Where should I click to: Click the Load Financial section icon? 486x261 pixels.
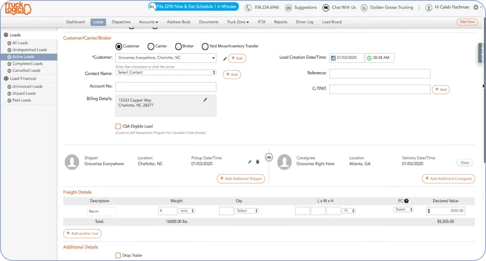(6, 78)
